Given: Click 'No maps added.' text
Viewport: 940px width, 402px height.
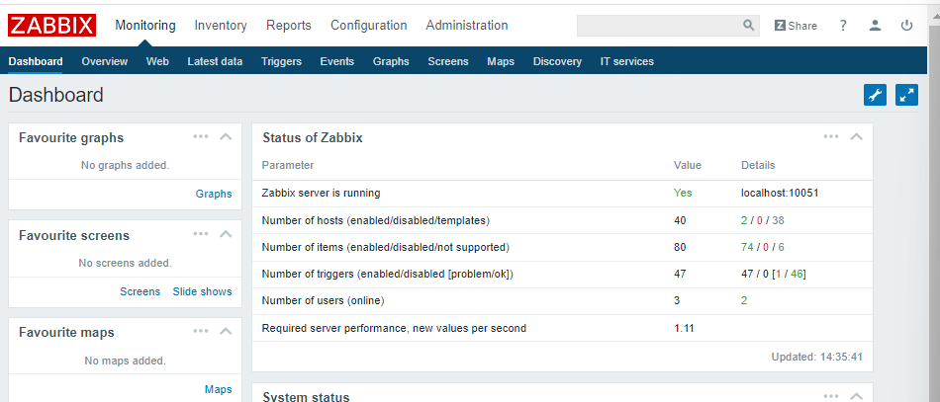Looking at the screenshot, I should coord(126,361).
